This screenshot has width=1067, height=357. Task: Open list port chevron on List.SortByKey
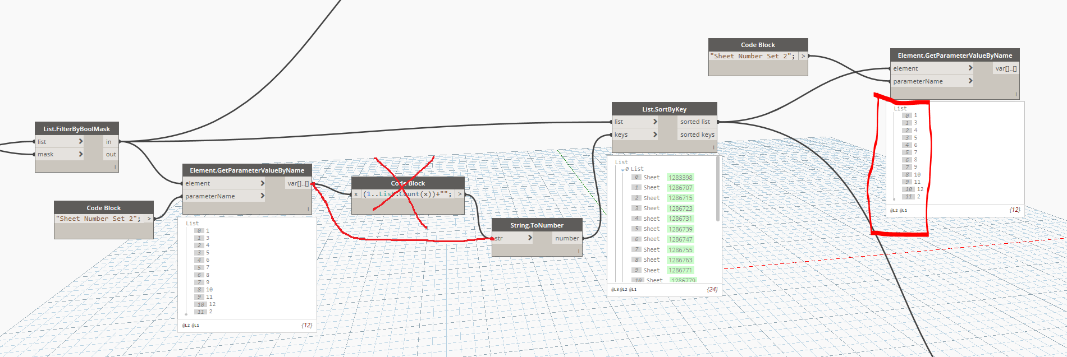(654, 122)
